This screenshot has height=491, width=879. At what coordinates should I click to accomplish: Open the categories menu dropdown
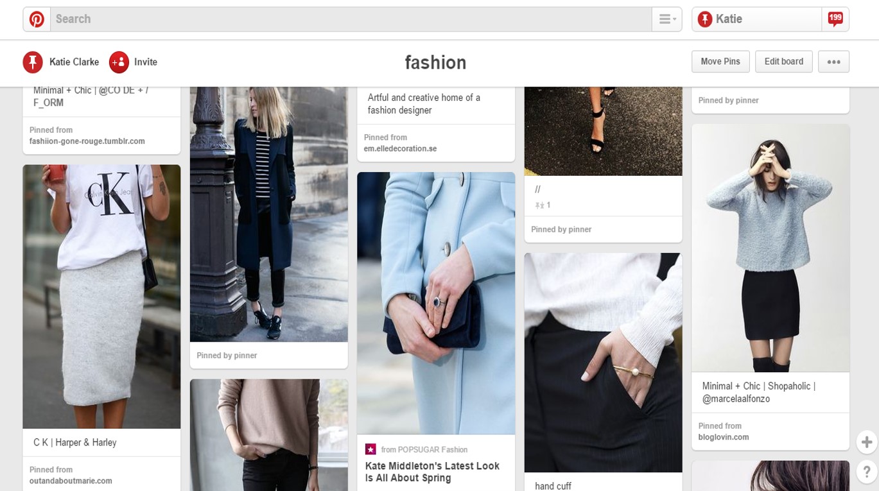pos(667,19)
